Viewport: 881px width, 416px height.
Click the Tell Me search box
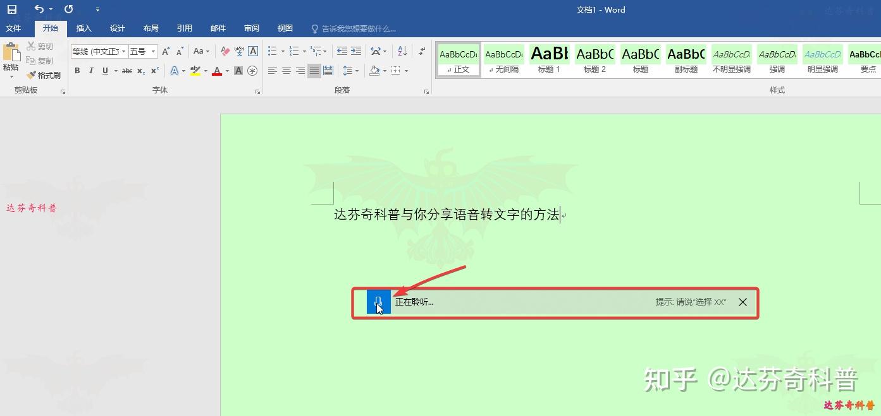point(354,29)
